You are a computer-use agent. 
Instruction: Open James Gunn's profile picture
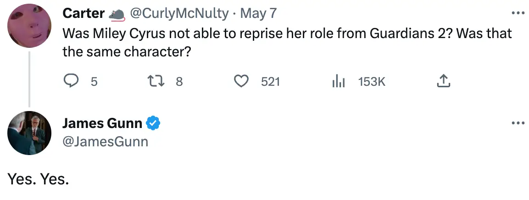click(29, 133)
